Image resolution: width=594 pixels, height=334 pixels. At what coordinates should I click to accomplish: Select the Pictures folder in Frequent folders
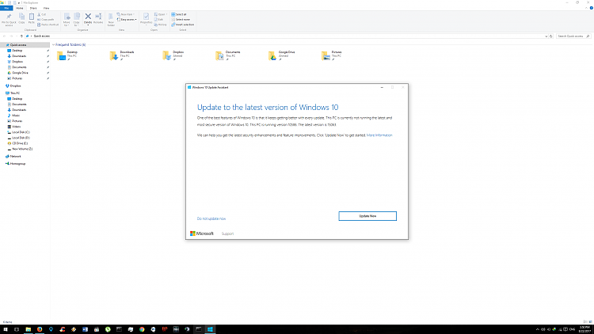[332, 55]
